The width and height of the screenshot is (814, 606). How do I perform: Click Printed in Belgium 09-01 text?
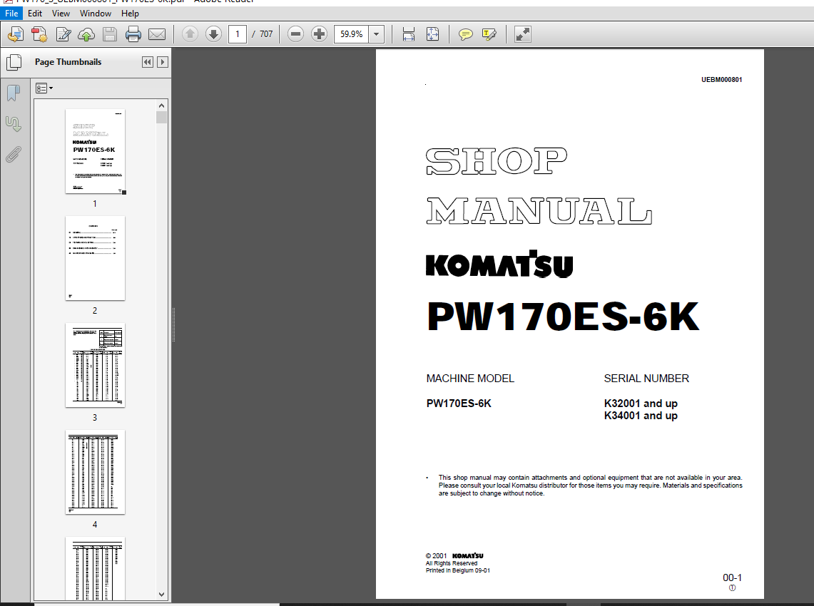pyautogui.click(x=458, y=571)
